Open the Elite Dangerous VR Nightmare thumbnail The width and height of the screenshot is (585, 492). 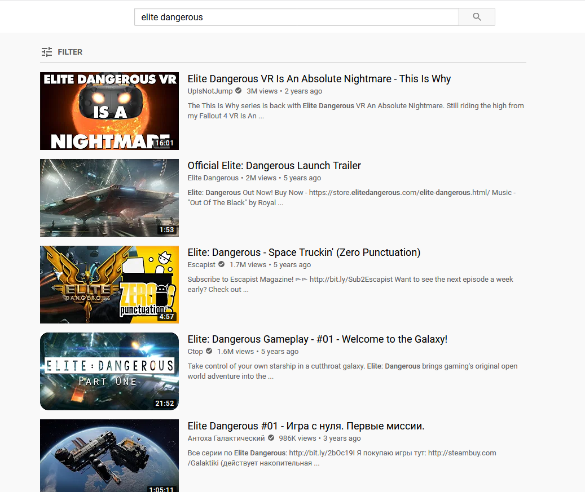click(x=109, y=111)
